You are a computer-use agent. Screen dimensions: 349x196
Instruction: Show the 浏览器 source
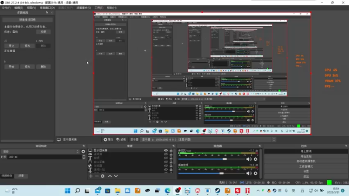166,166
